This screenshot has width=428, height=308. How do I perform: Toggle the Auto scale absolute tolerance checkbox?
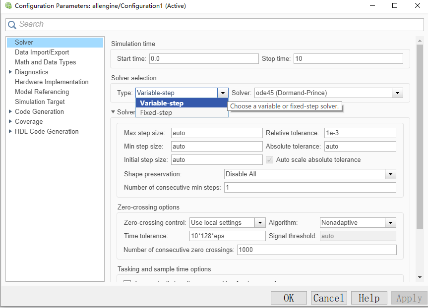tap(269, 159)
